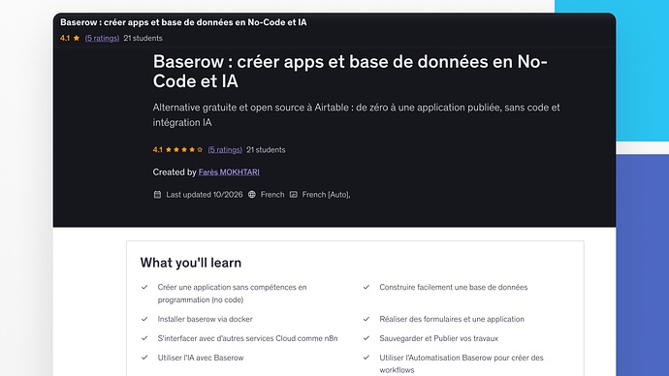Click 'Installer baserow via docker' item
Viewport: 669px width, 376px height.
click(x=206, y=319)
